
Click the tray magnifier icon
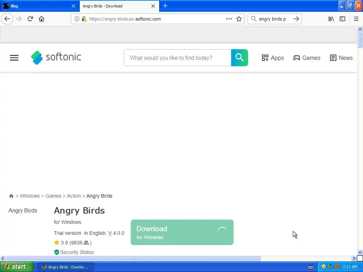click(x=337, y=267)
